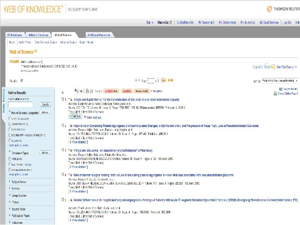Image resolution: width=300 pixels, height=225 pixels.
Task: Expand the Publication Years filter
Action: click(10, 215)
